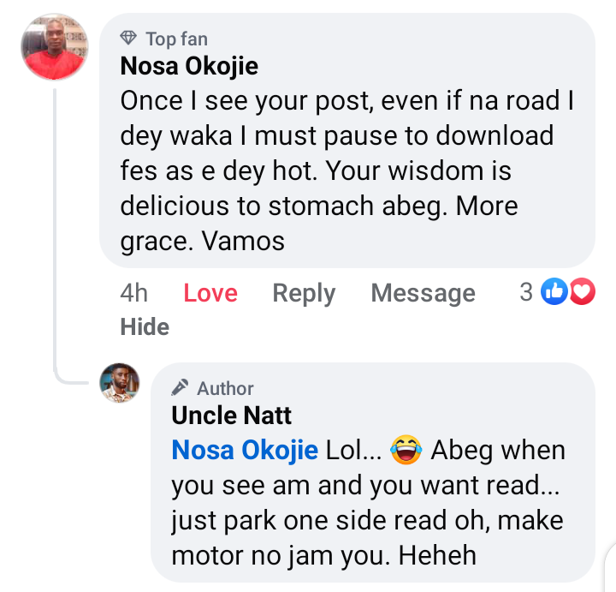Open commenter name Nosa Okojie in bold
This screenshot has height=592, width=616.
click(x=189, y=66)
